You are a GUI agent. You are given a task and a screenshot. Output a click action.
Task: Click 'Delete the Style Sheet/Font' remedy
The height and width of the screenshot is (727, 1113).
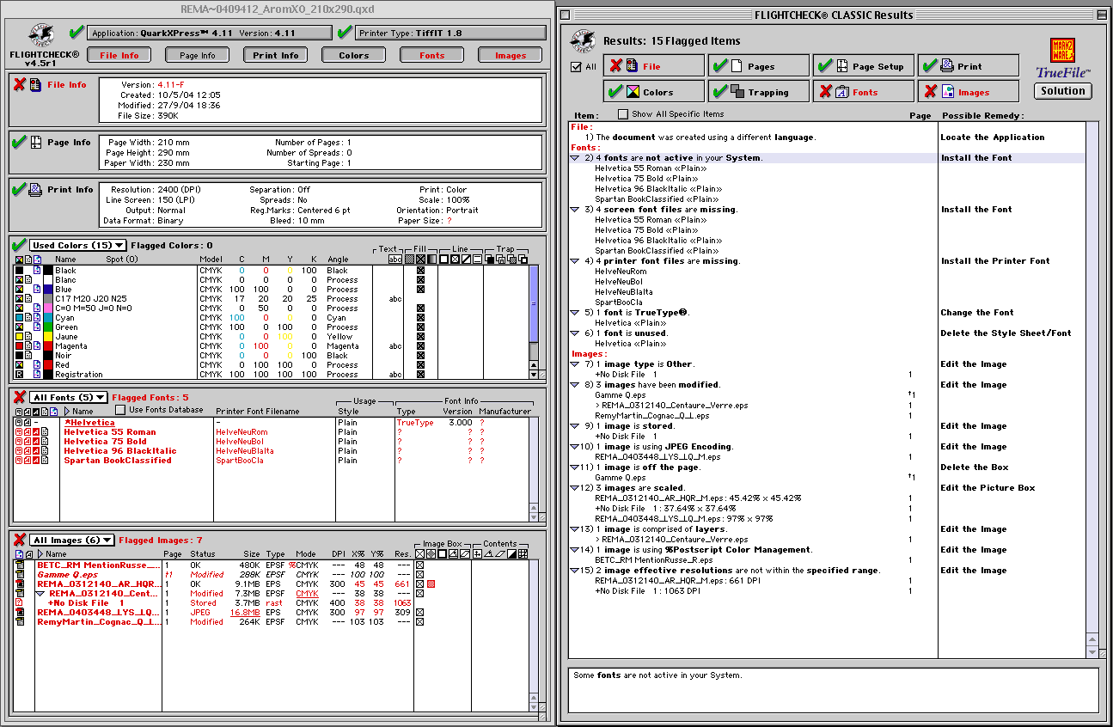[1006, 333]
